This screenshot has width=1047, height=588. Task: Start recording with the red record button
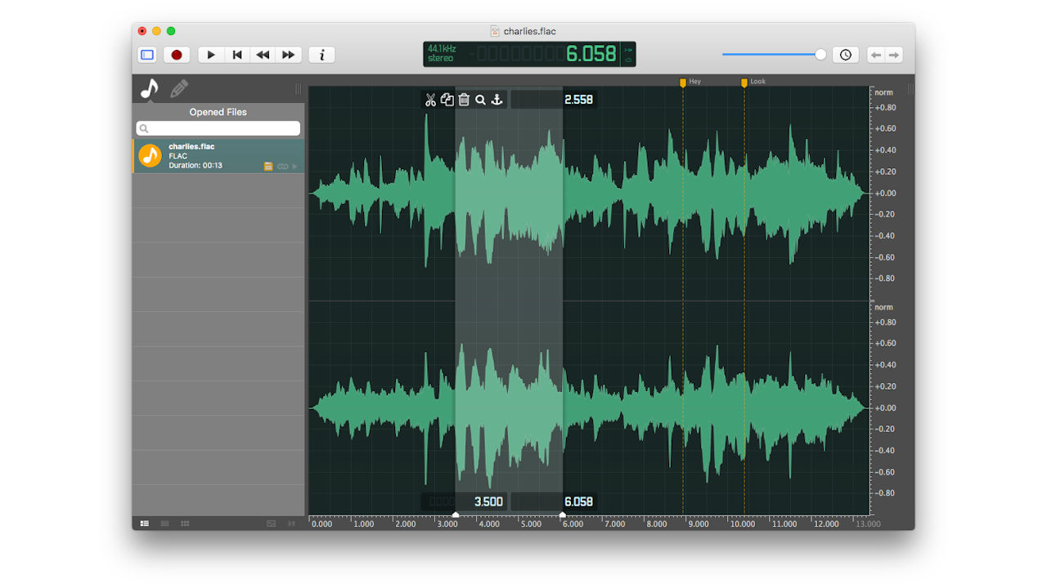tap(177, 55)
